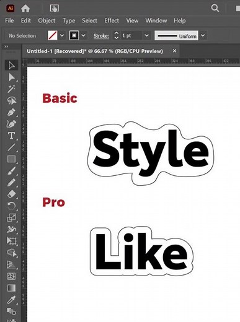Select the Magic Wand tool

click(x=11, y=89)
